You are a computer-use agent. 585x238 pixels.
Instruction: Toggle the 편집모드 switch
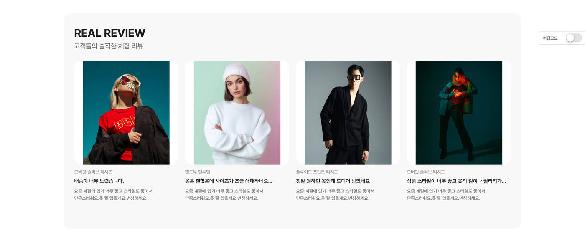(573, 38)
